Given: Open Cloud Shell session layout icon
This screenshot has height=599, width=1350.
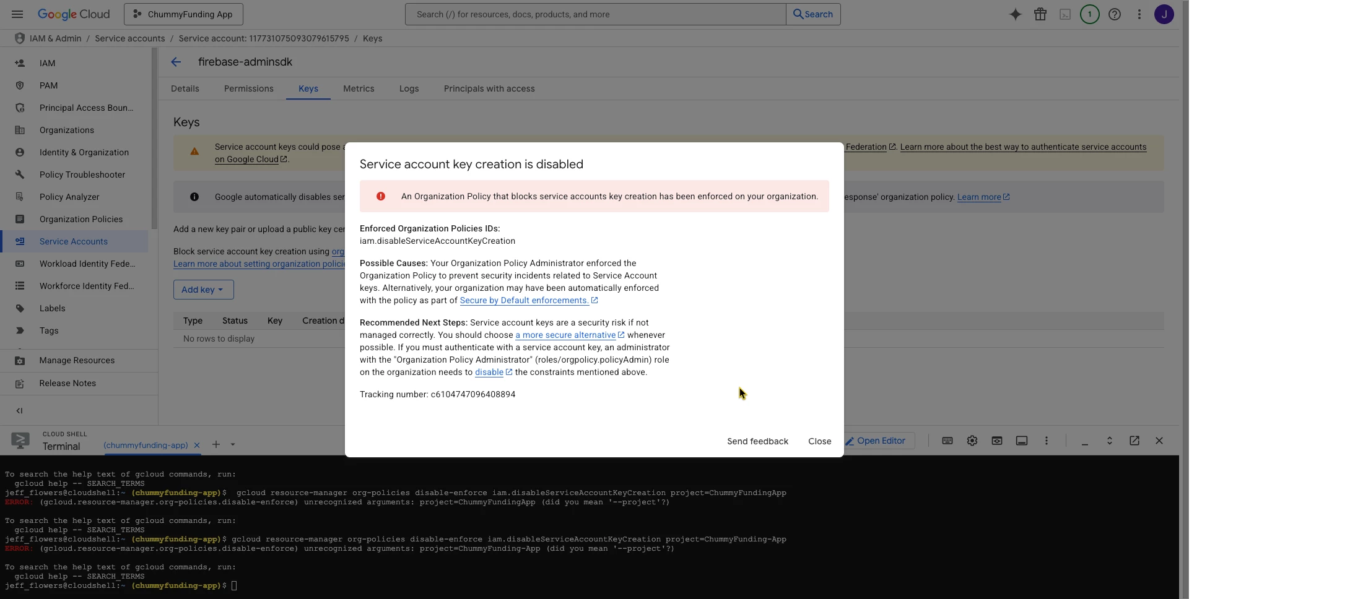Looking at the screenshot, I should (1022, 441).
